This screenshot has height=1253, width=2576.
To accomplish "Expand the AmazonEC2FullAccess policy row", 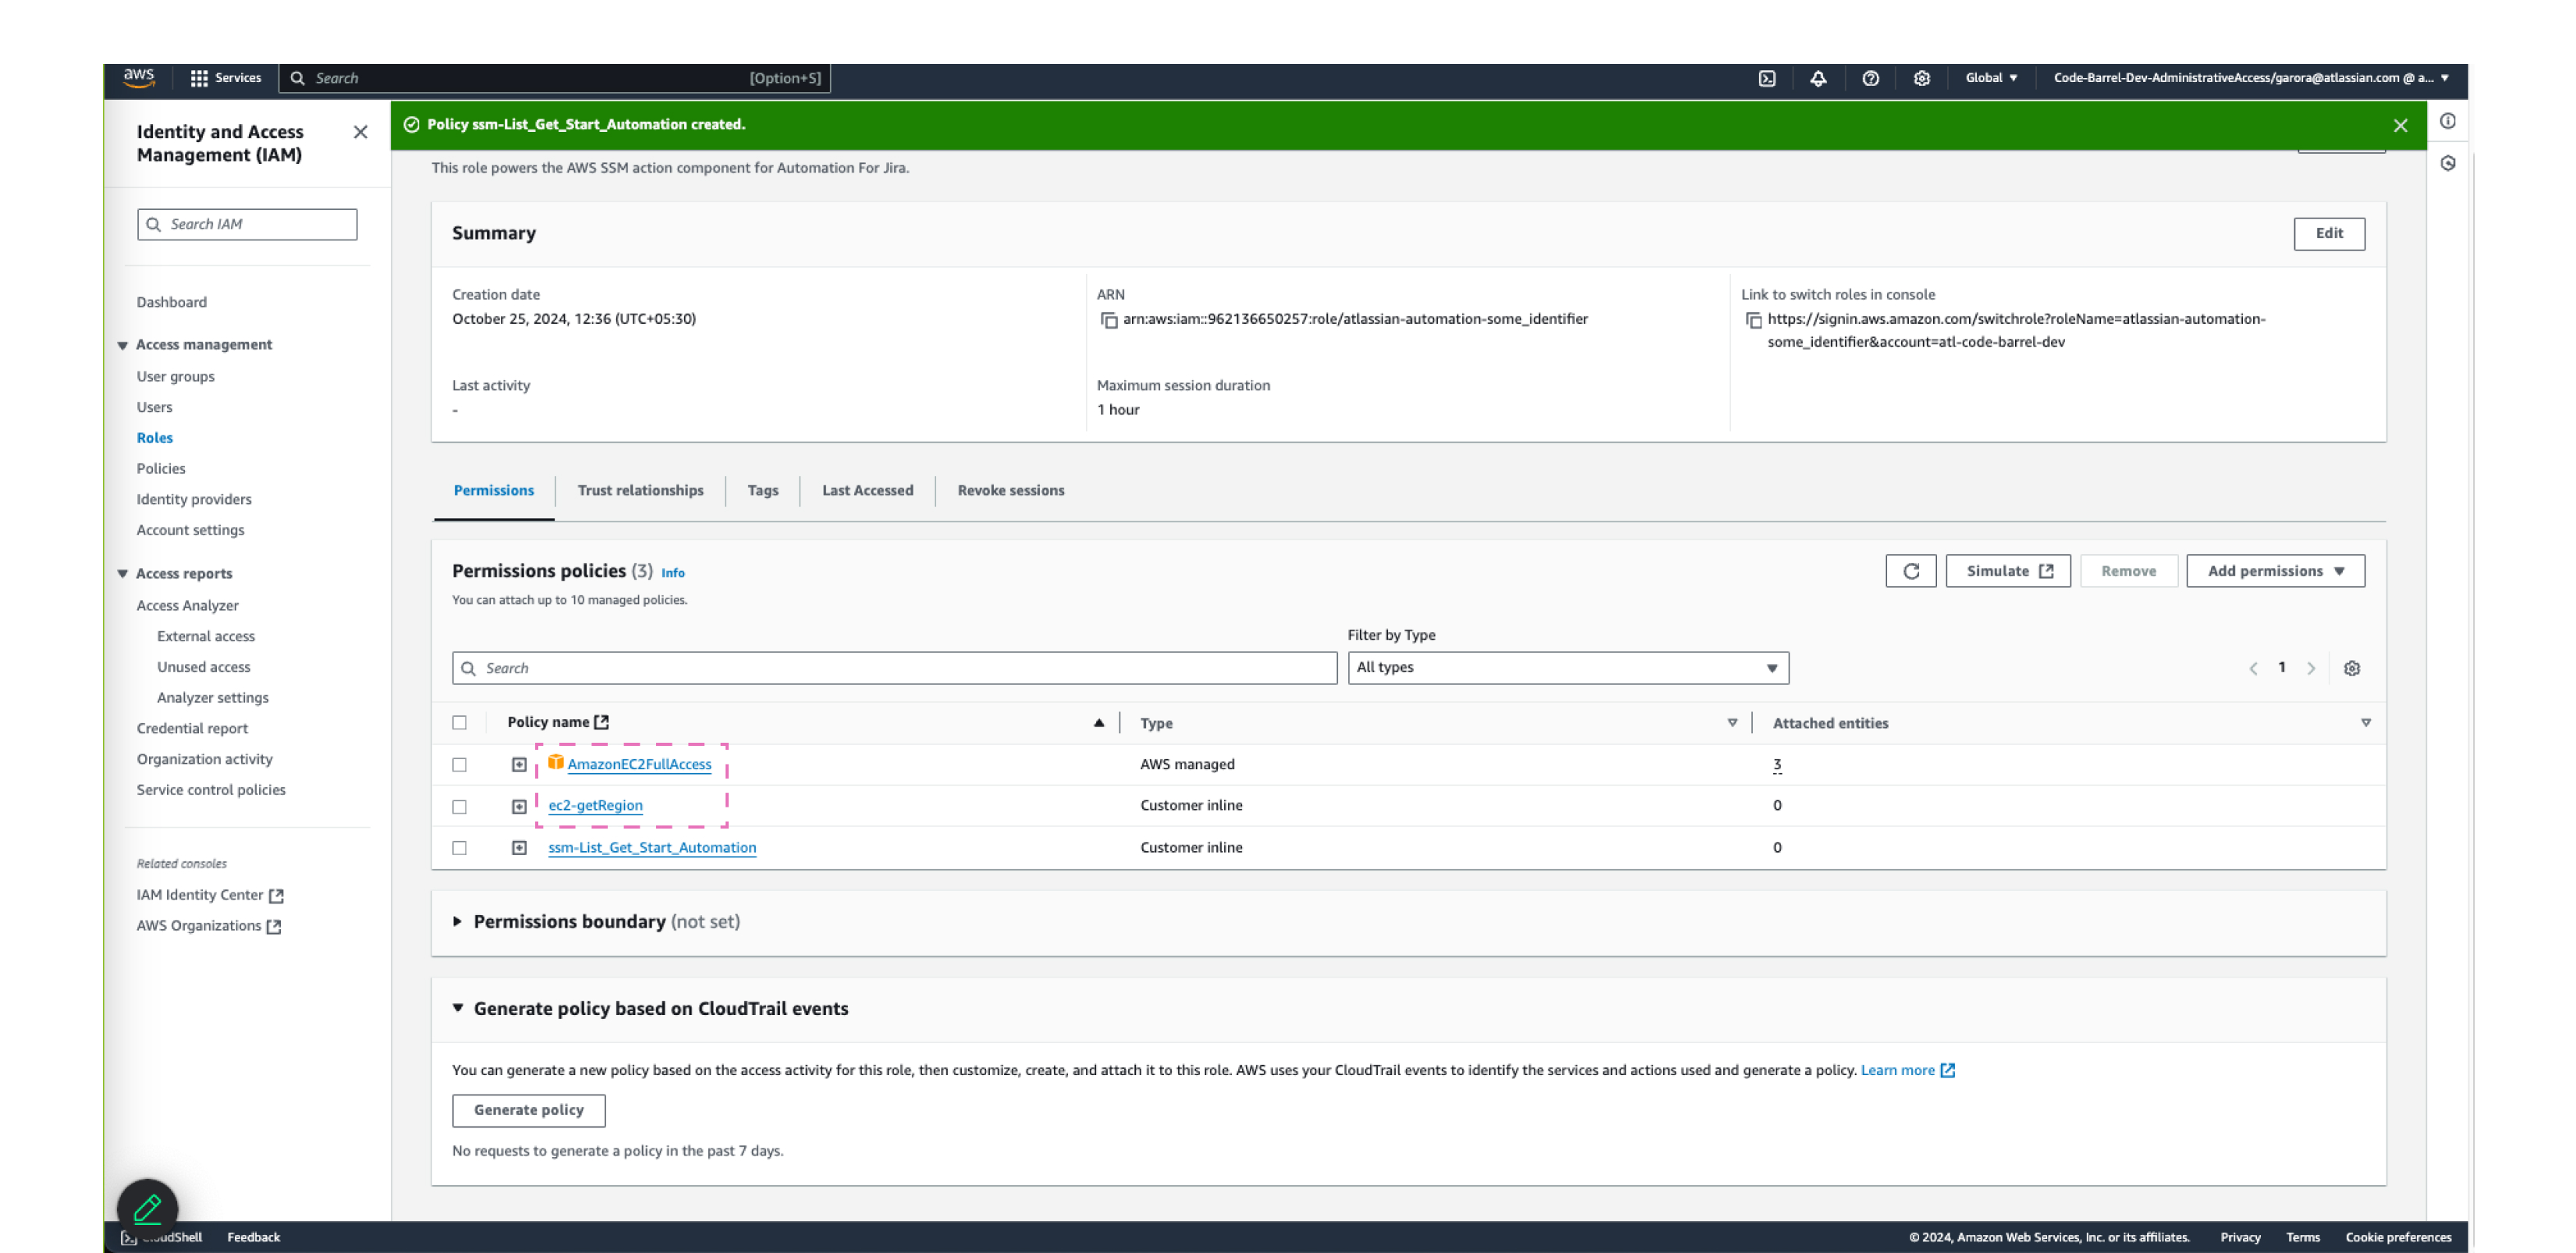I will [x=519, y=765].
